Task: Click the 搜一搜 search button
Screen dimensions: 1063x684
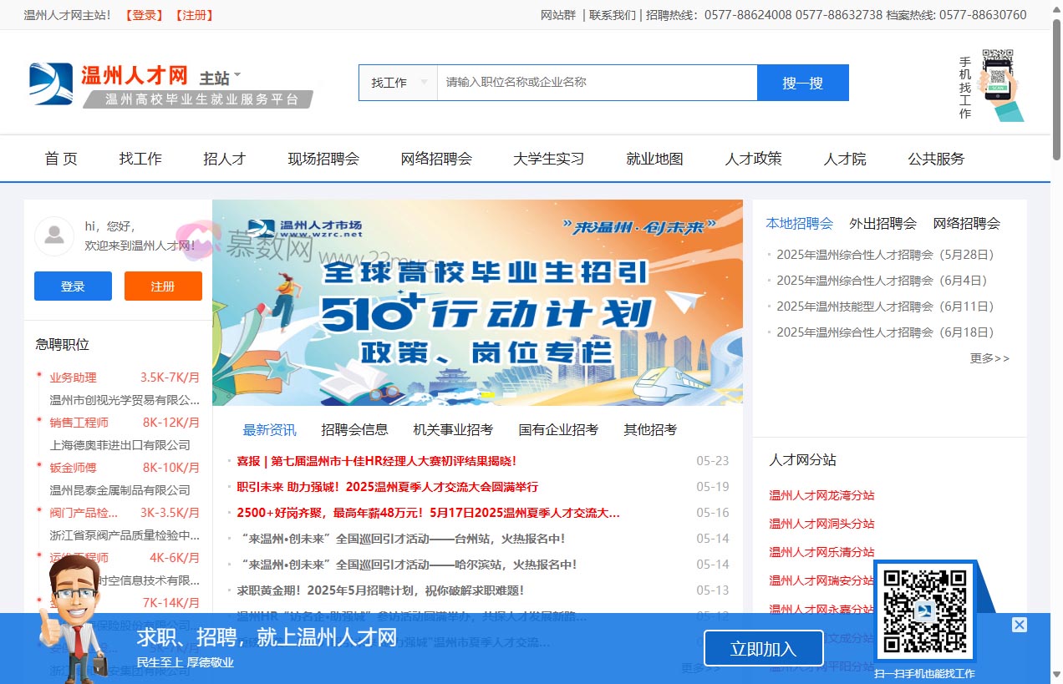Action: [803, 82]
